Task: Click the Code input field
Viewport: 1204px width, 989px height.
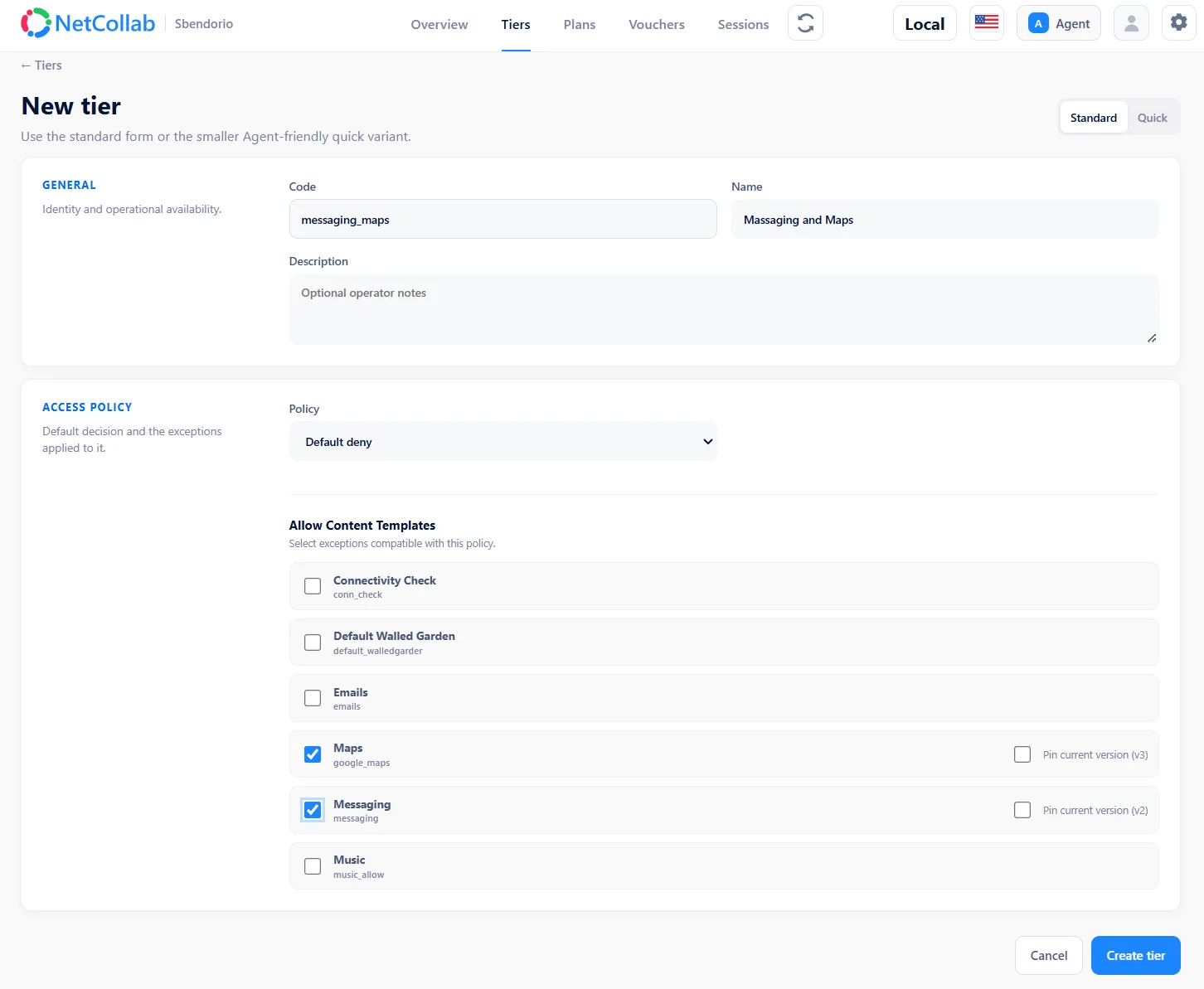Action: click(503, 220)
